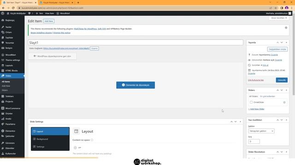Screen dimensions: 295x165
Task: Click Begin installing plugins link
Action: pos(41,33)
